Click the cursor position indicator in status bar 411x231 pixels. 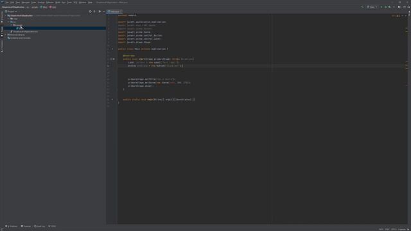pyautogui.click(x=381, y=230)
